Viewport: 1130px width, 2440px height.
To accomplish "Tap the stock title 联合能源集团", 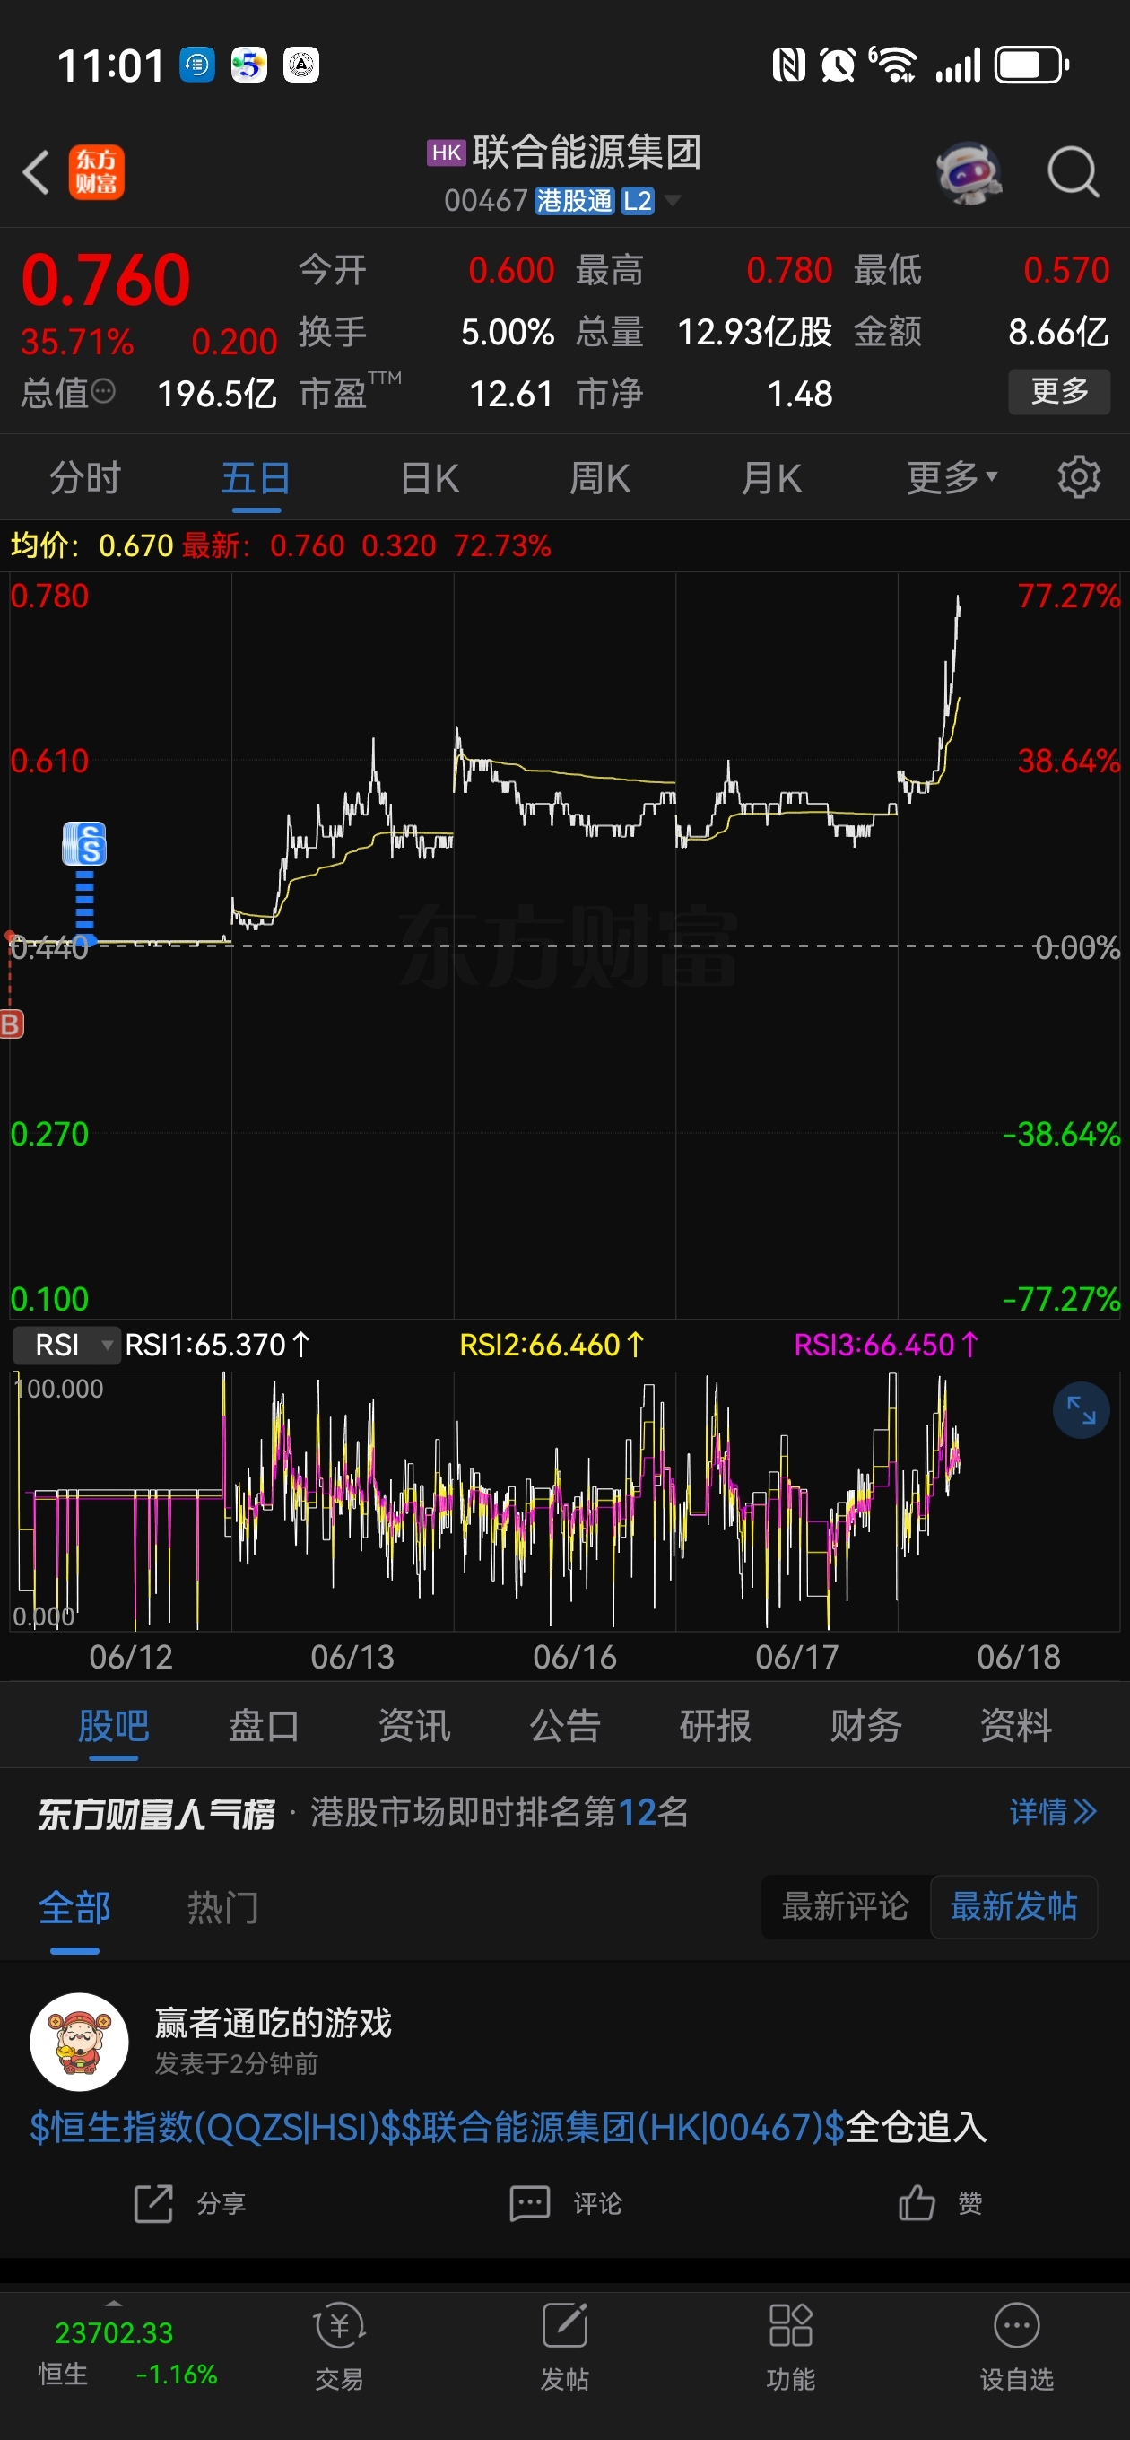I will pyautogui.click(x=587, y=152).
